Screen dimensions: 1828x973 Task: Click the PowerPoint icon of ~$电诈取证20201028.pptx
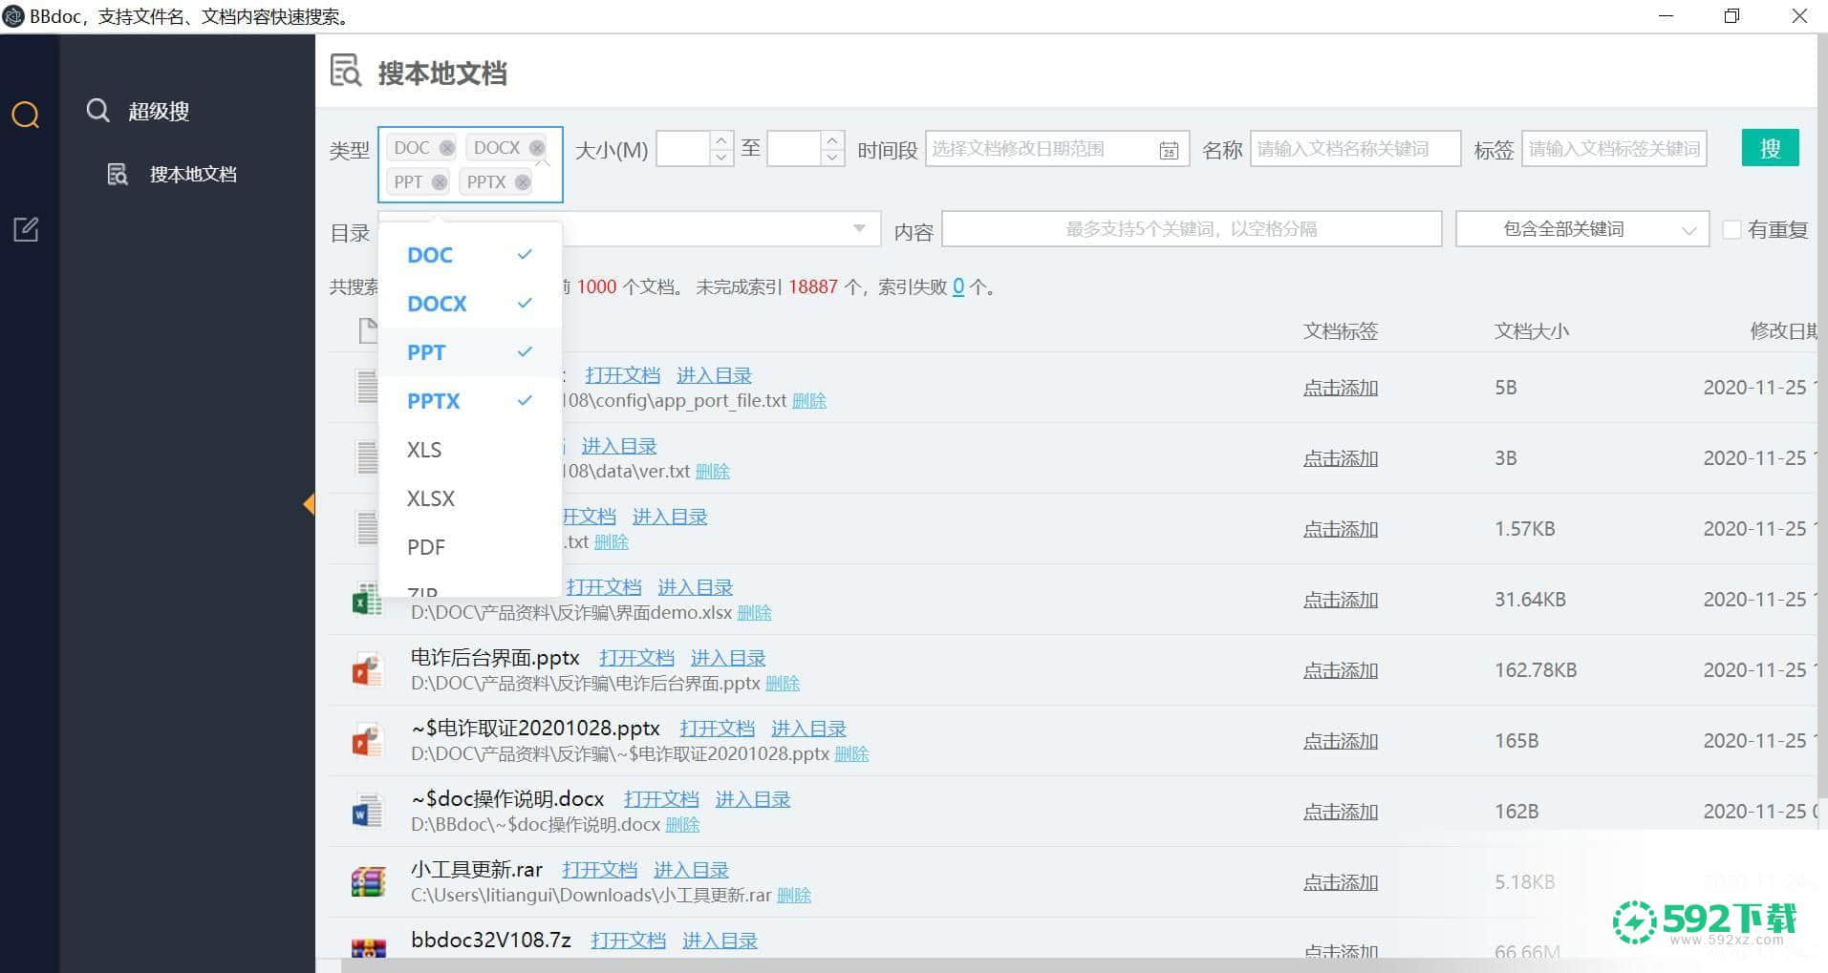(368, 741)
